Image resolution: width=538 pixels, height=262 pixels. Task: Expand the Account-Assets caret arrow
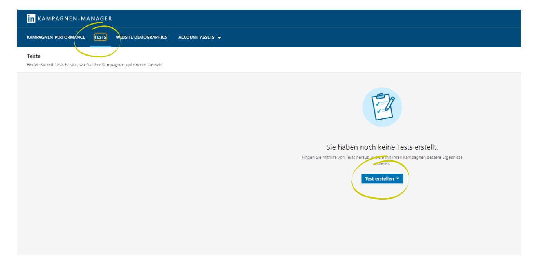(x=219, y=38)
